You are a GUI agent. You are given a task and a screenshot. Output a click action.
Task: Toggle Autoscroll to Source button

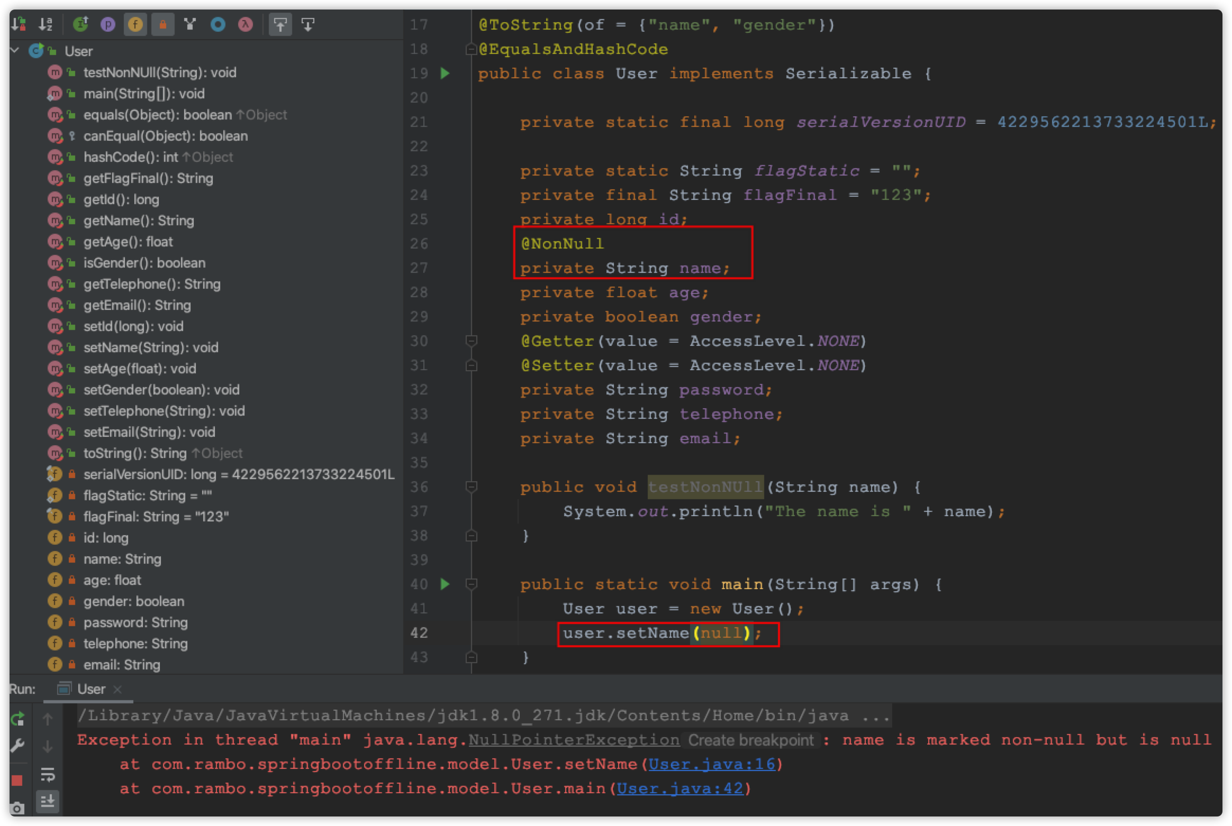point(280,24)
